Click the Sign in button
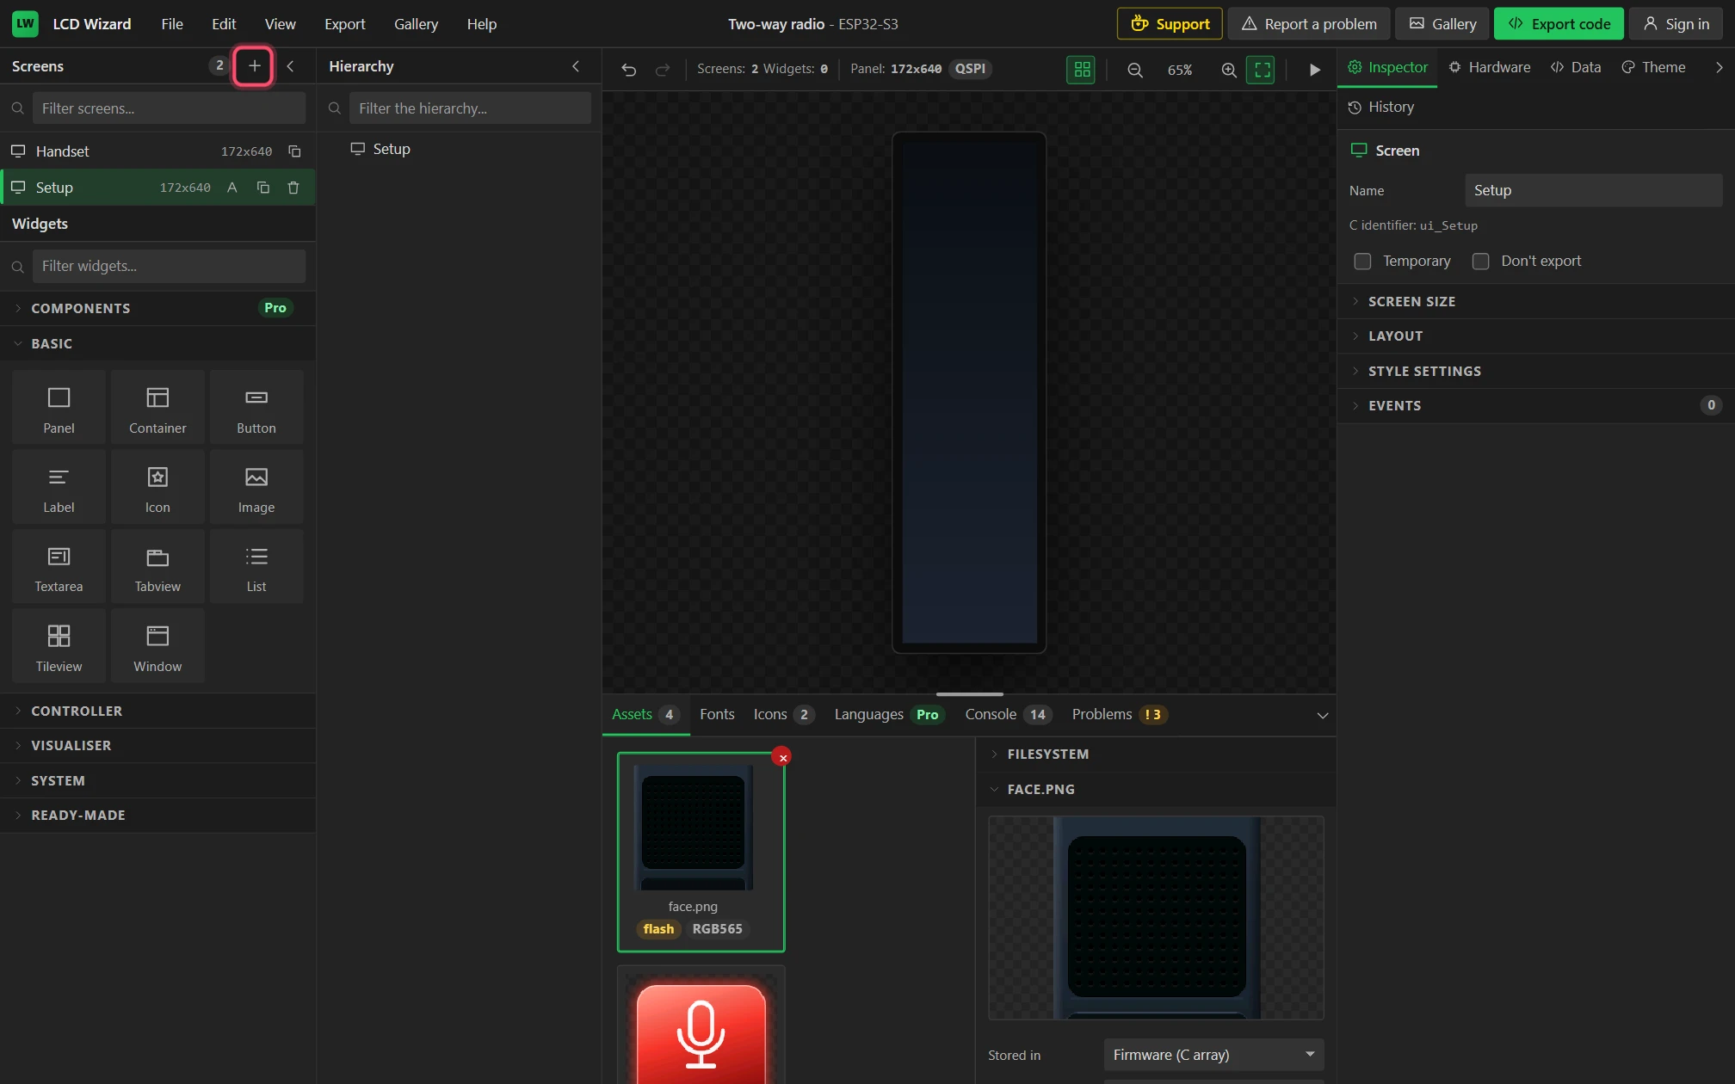Image resolution: width=1735 pixels, height=1084 pixels. tap(1676, 24)
